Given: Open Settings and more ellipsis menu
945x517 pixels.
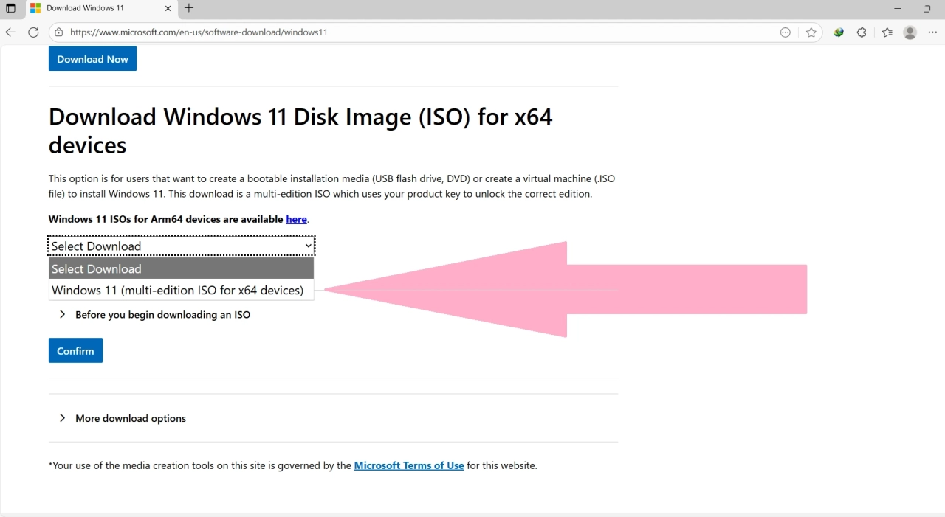Looking at the screenshot, I should pyautogui.click(x=932, y=32).
